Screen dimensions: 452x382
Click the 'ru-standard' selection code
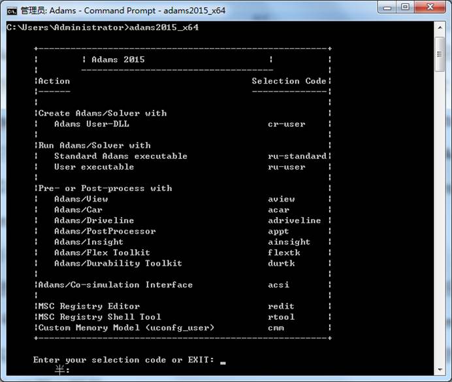297,156
